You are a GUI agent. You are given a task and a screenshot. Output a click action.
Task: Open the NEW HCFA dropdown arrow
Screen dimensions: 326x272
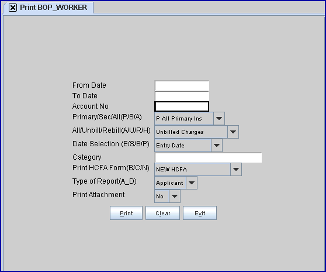pos(236,170)
